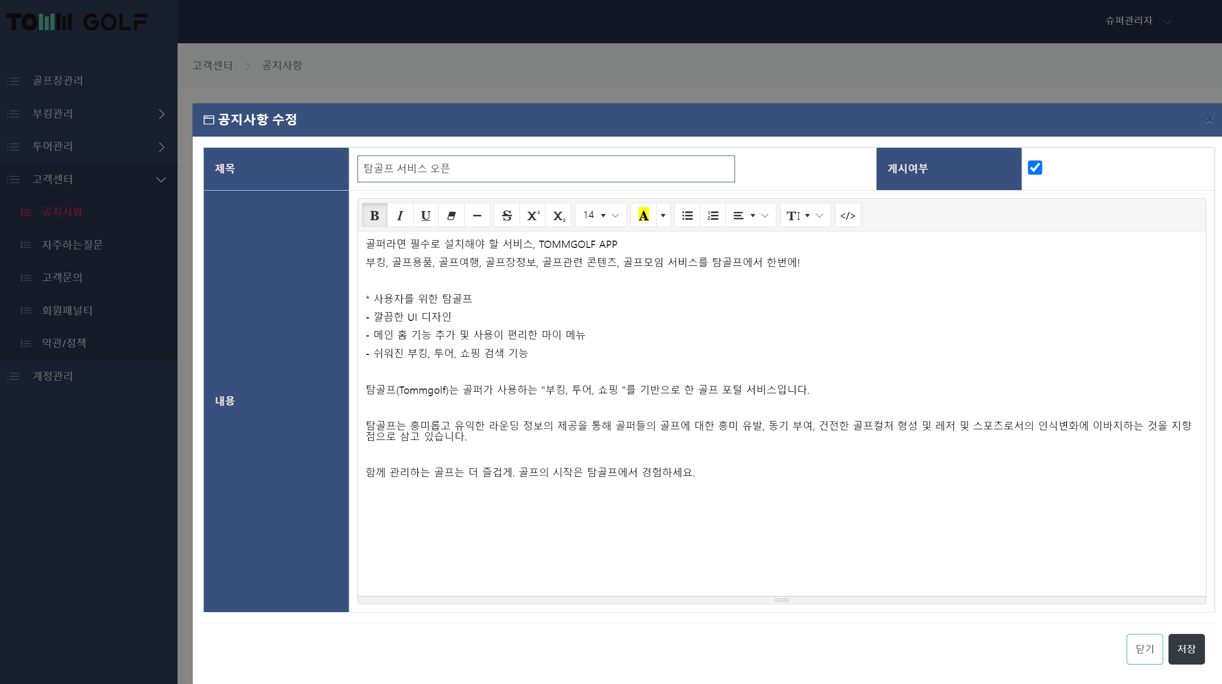Click the 저장 save button
The height and width of the screenshot is (684, 1222).
pyautogui.click(x=1186, y=649)
